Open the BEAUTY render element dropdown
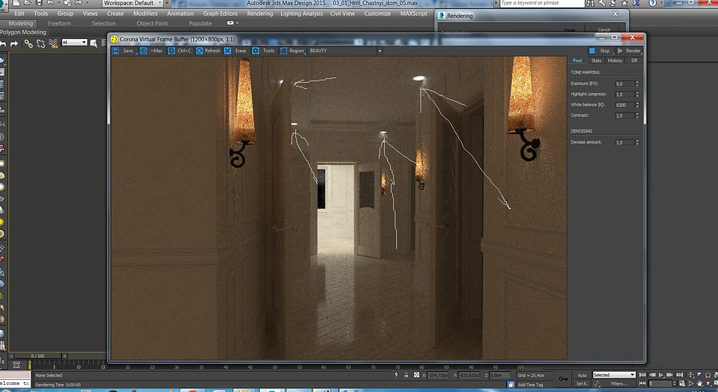This screenshot has width=718, height=392. 345,51
